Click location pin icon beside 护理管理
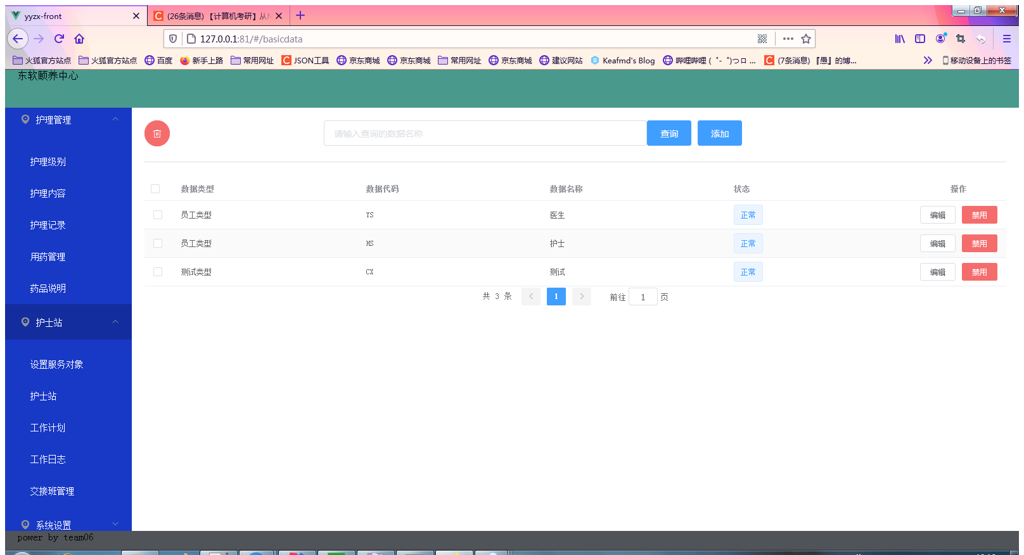 click(x=25, y=119)
